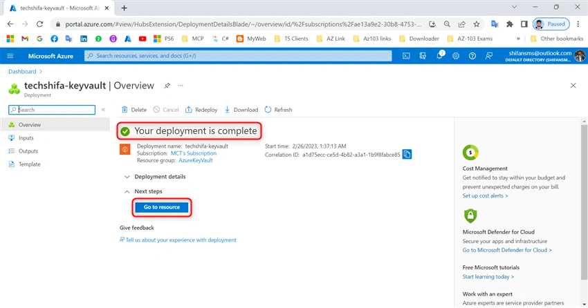Open the Help question mark icon

tap(472, 56)
